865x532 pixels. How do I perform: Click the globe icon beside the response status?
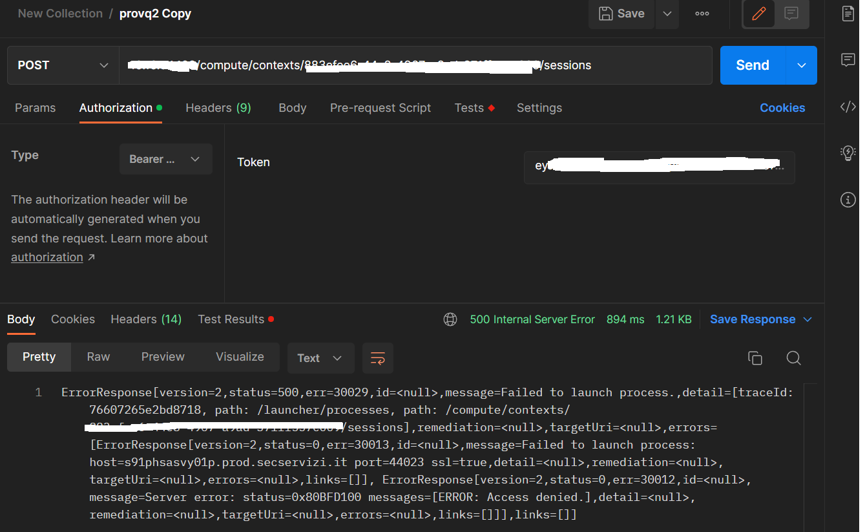click(450, 319)
